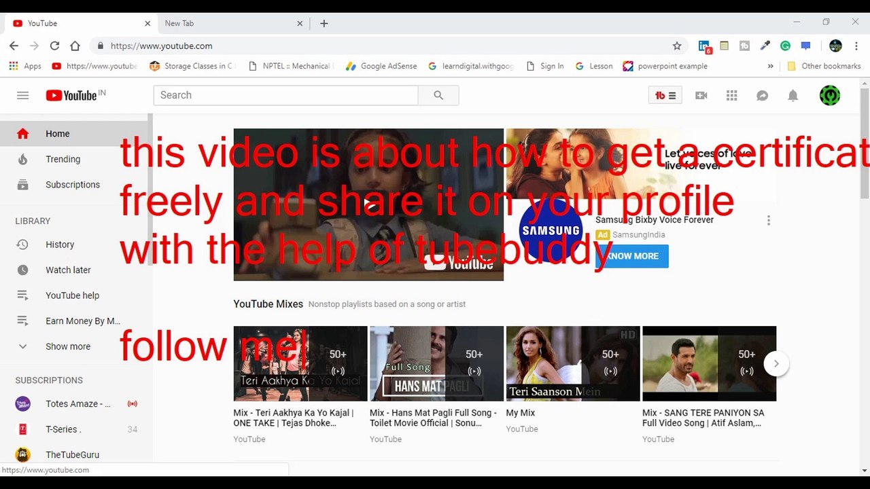Click the Mix - Hans Mat Pagli title

(x=434, y=418)
